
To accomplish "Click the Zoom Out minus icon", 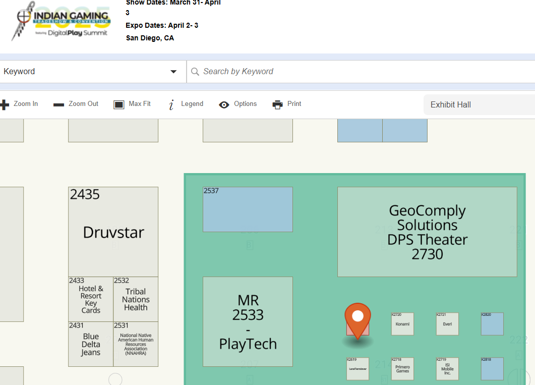I will coord(58,105).
